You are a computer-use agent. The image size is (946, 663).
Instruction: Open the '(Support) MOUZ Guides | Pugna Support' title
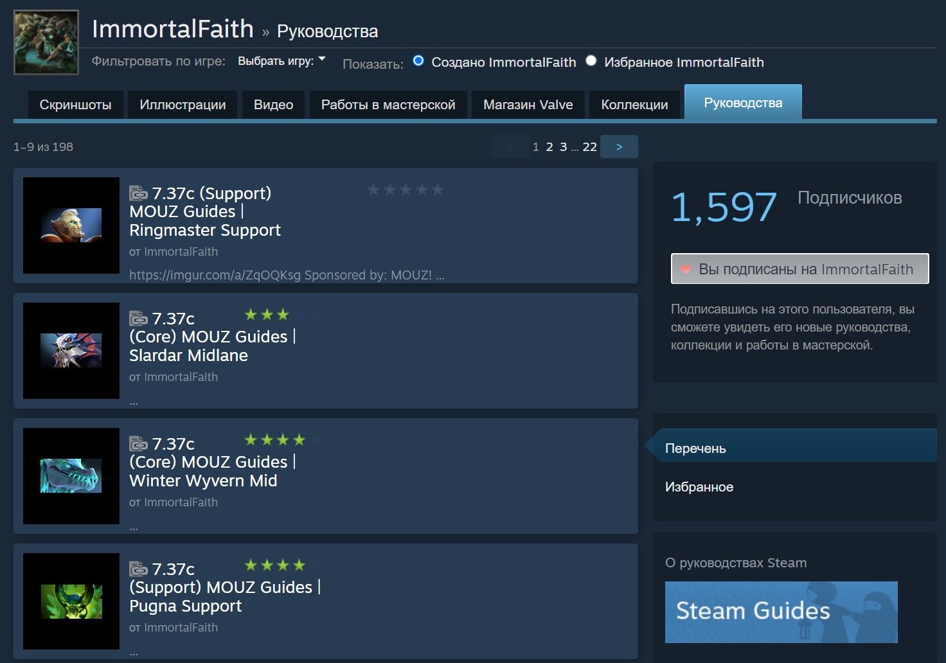(225, 587)
